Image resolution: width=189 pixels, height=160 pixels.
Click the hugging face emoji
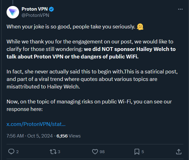tap(140, 27)
